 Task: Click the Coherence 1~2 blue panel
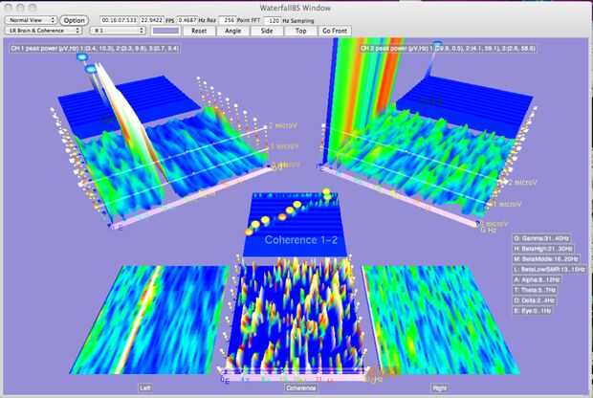point(295,225)
